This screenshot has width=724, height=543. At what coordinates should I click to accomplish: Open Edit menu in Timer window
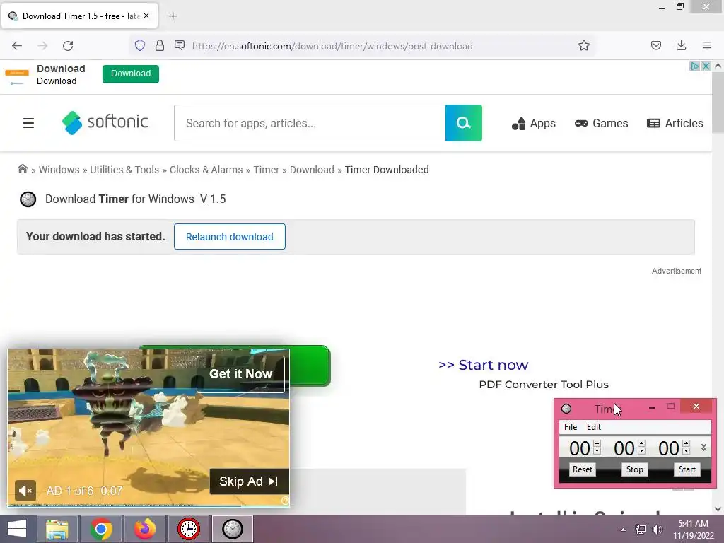[x=593, y=427]
